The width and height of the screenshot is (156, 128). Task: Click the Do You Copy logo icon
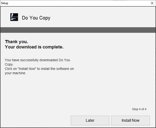[x=14, y=17]
